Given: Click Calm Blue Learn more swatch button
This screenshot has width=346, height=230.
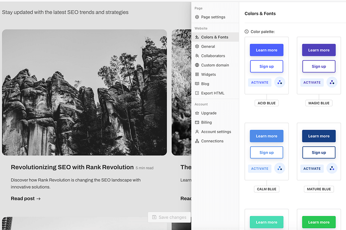Looking at the screenshot, I should (267, 136).
